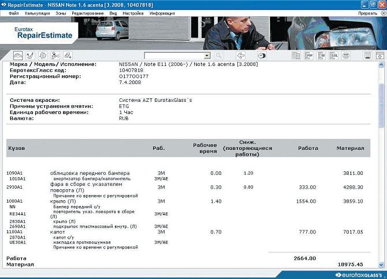Open the toolbar search combo box dropdown
Viewport: 387px width, 279px height.
pos(207,56)
